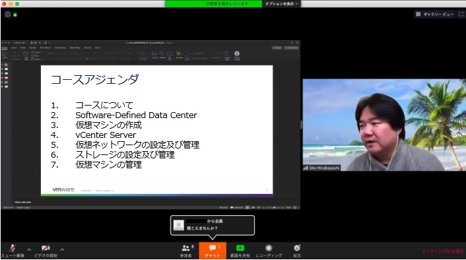Click green screen-viewing status bar
The width and height of the screenshot is (466, 260).
pyautogui.click(x=213, y=4)
